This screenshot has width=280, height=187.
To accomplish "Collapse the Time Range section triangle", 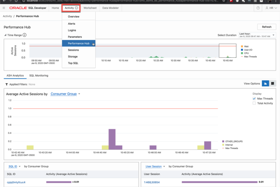I will pyautogui.click(x=5, y=35).
